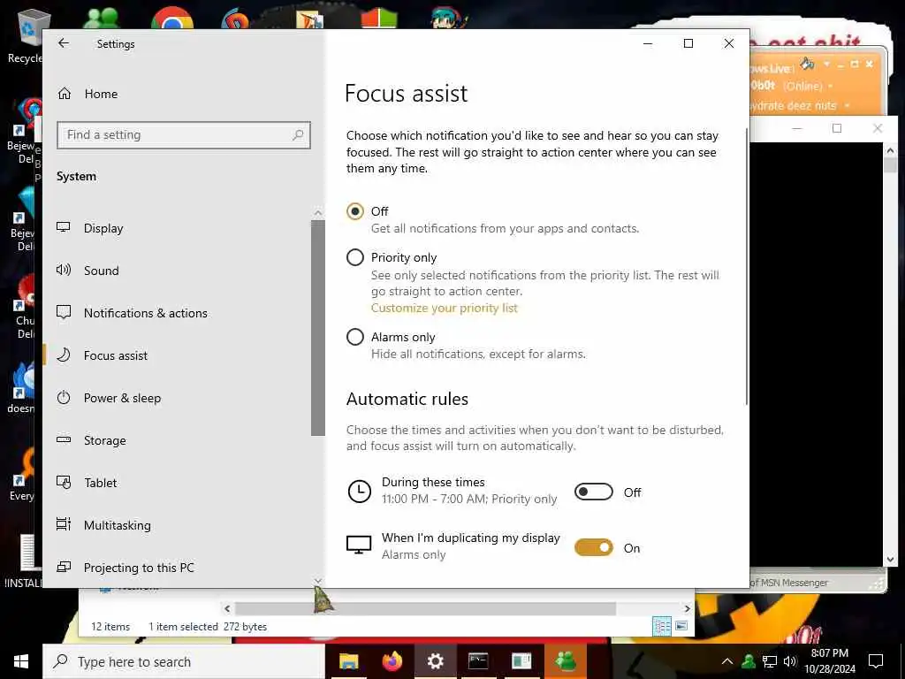Click the Explorer horizontal scrollbar thumb
Viewport: 905px width, 679px height.
(425, 608)
